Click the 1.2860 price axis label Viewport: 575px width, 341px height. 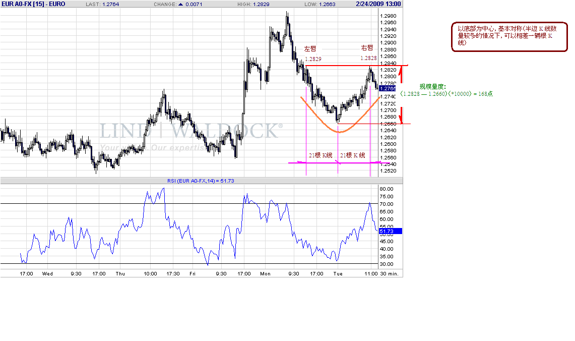[x=388, y=56]
